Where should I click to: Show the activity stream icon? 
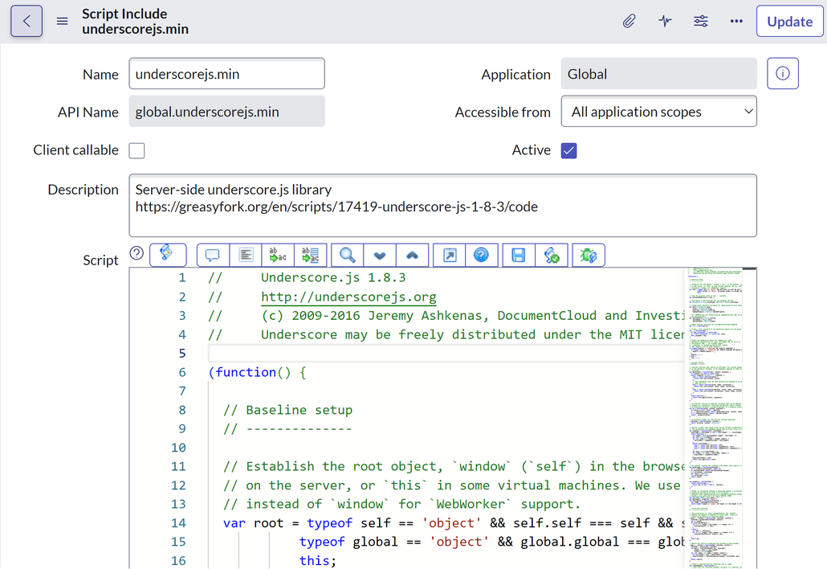665,22
